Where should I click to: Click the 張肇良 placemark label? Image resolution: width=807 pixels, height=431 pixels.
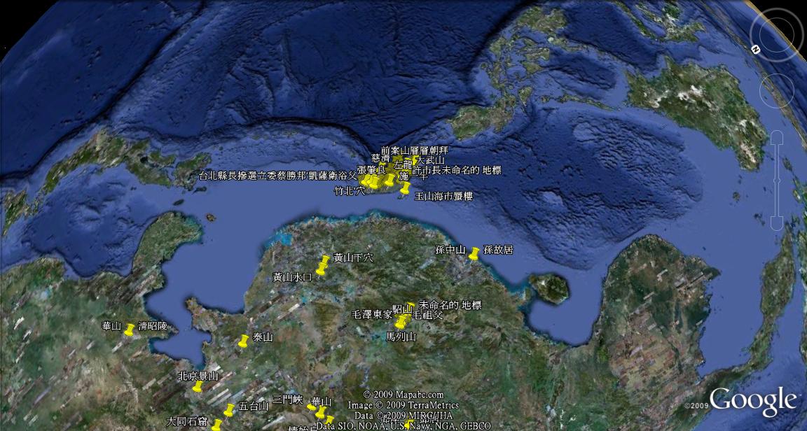click(x=371, y=170)
